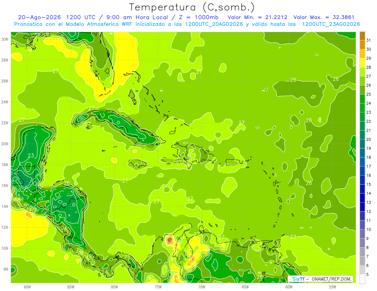
Task: Click the '65W' longitude label
Action: [245, 287]
